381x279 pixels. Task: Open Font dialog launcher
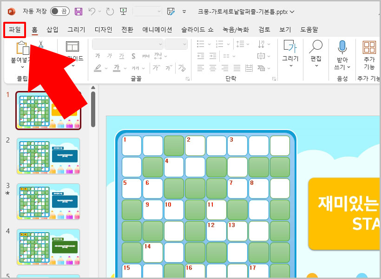(188, 78)
